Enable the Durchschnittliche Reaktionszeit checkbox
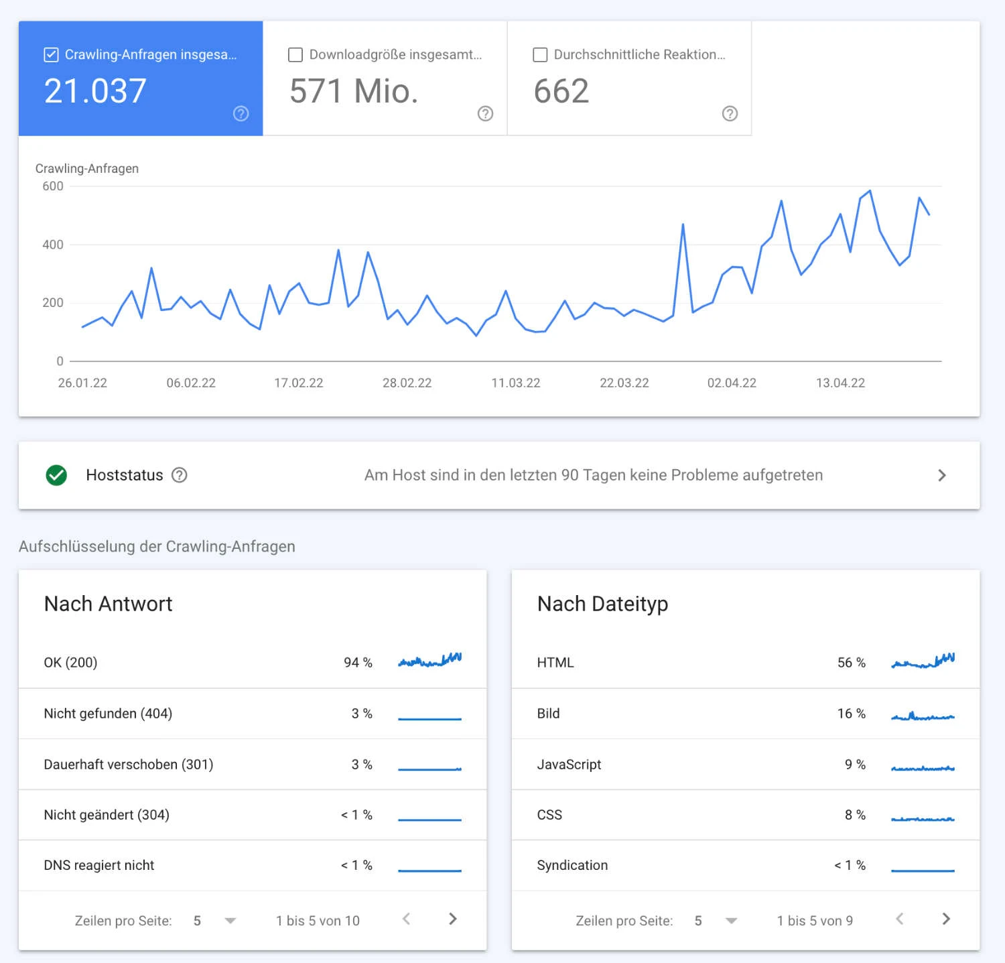The height and width of the screenshot is (963, 1005). [540, 55]
